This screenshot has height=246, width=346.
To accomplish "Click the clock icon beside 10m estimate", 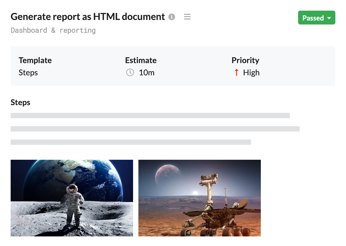I will [130, 72].
